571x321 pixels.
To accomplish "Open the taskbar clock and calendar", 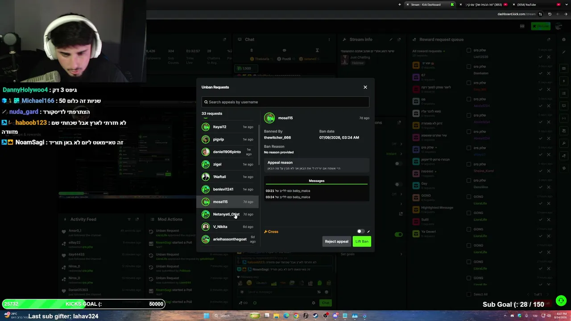I will click(x=561, y=316).
